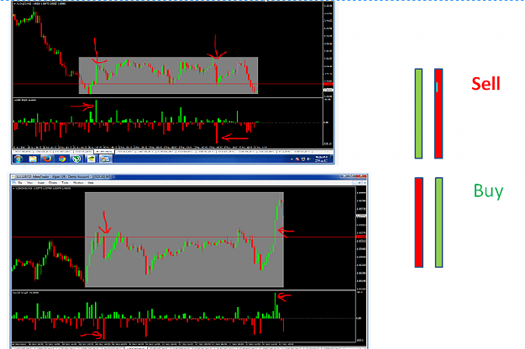Open the Tools menu in MetaTrader
This screenshot has width=525, height=349.
point(65,183)
